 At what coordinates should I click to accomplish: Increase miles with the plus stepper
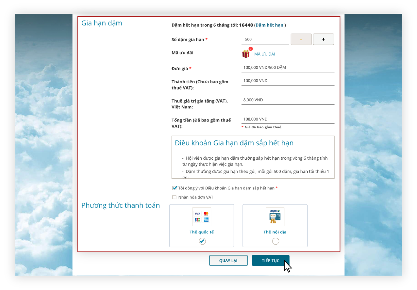pyautogui.click(x=323, y=39)
